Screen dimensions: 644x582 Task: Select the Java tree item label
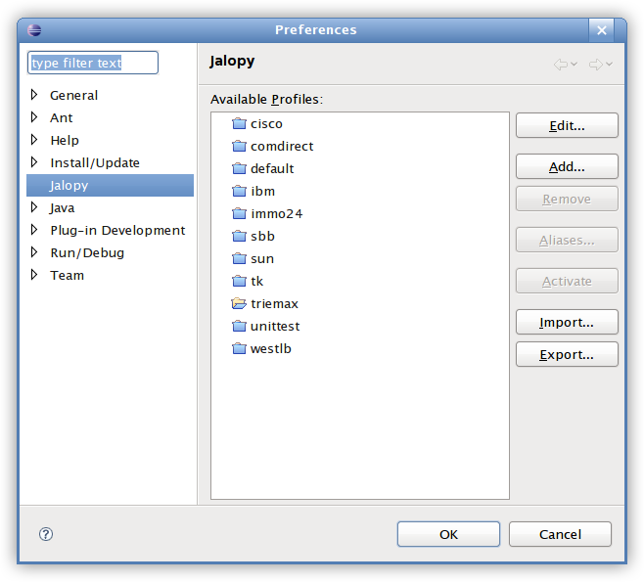tap(62, 208)
